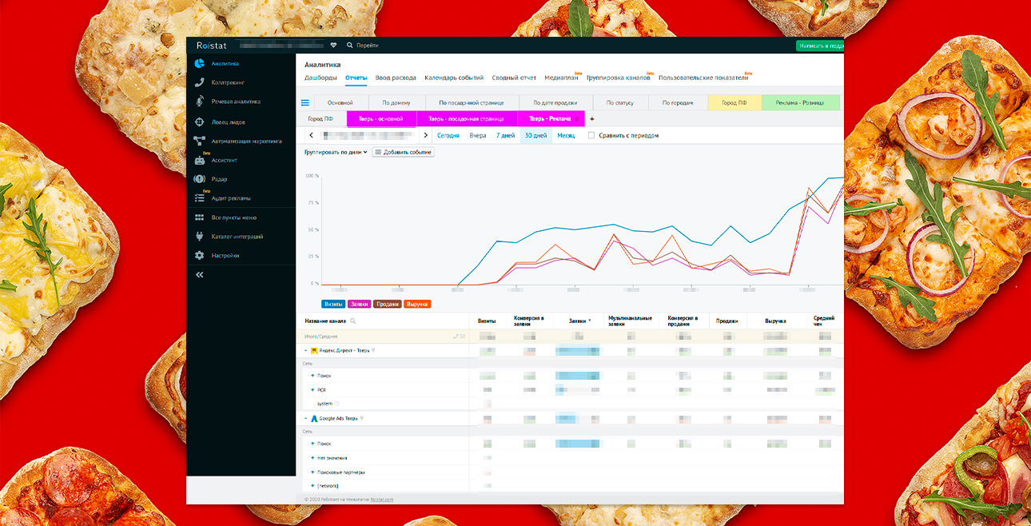Click the Добавить событие button
1031x526 pixels.
tap(404, 152)
